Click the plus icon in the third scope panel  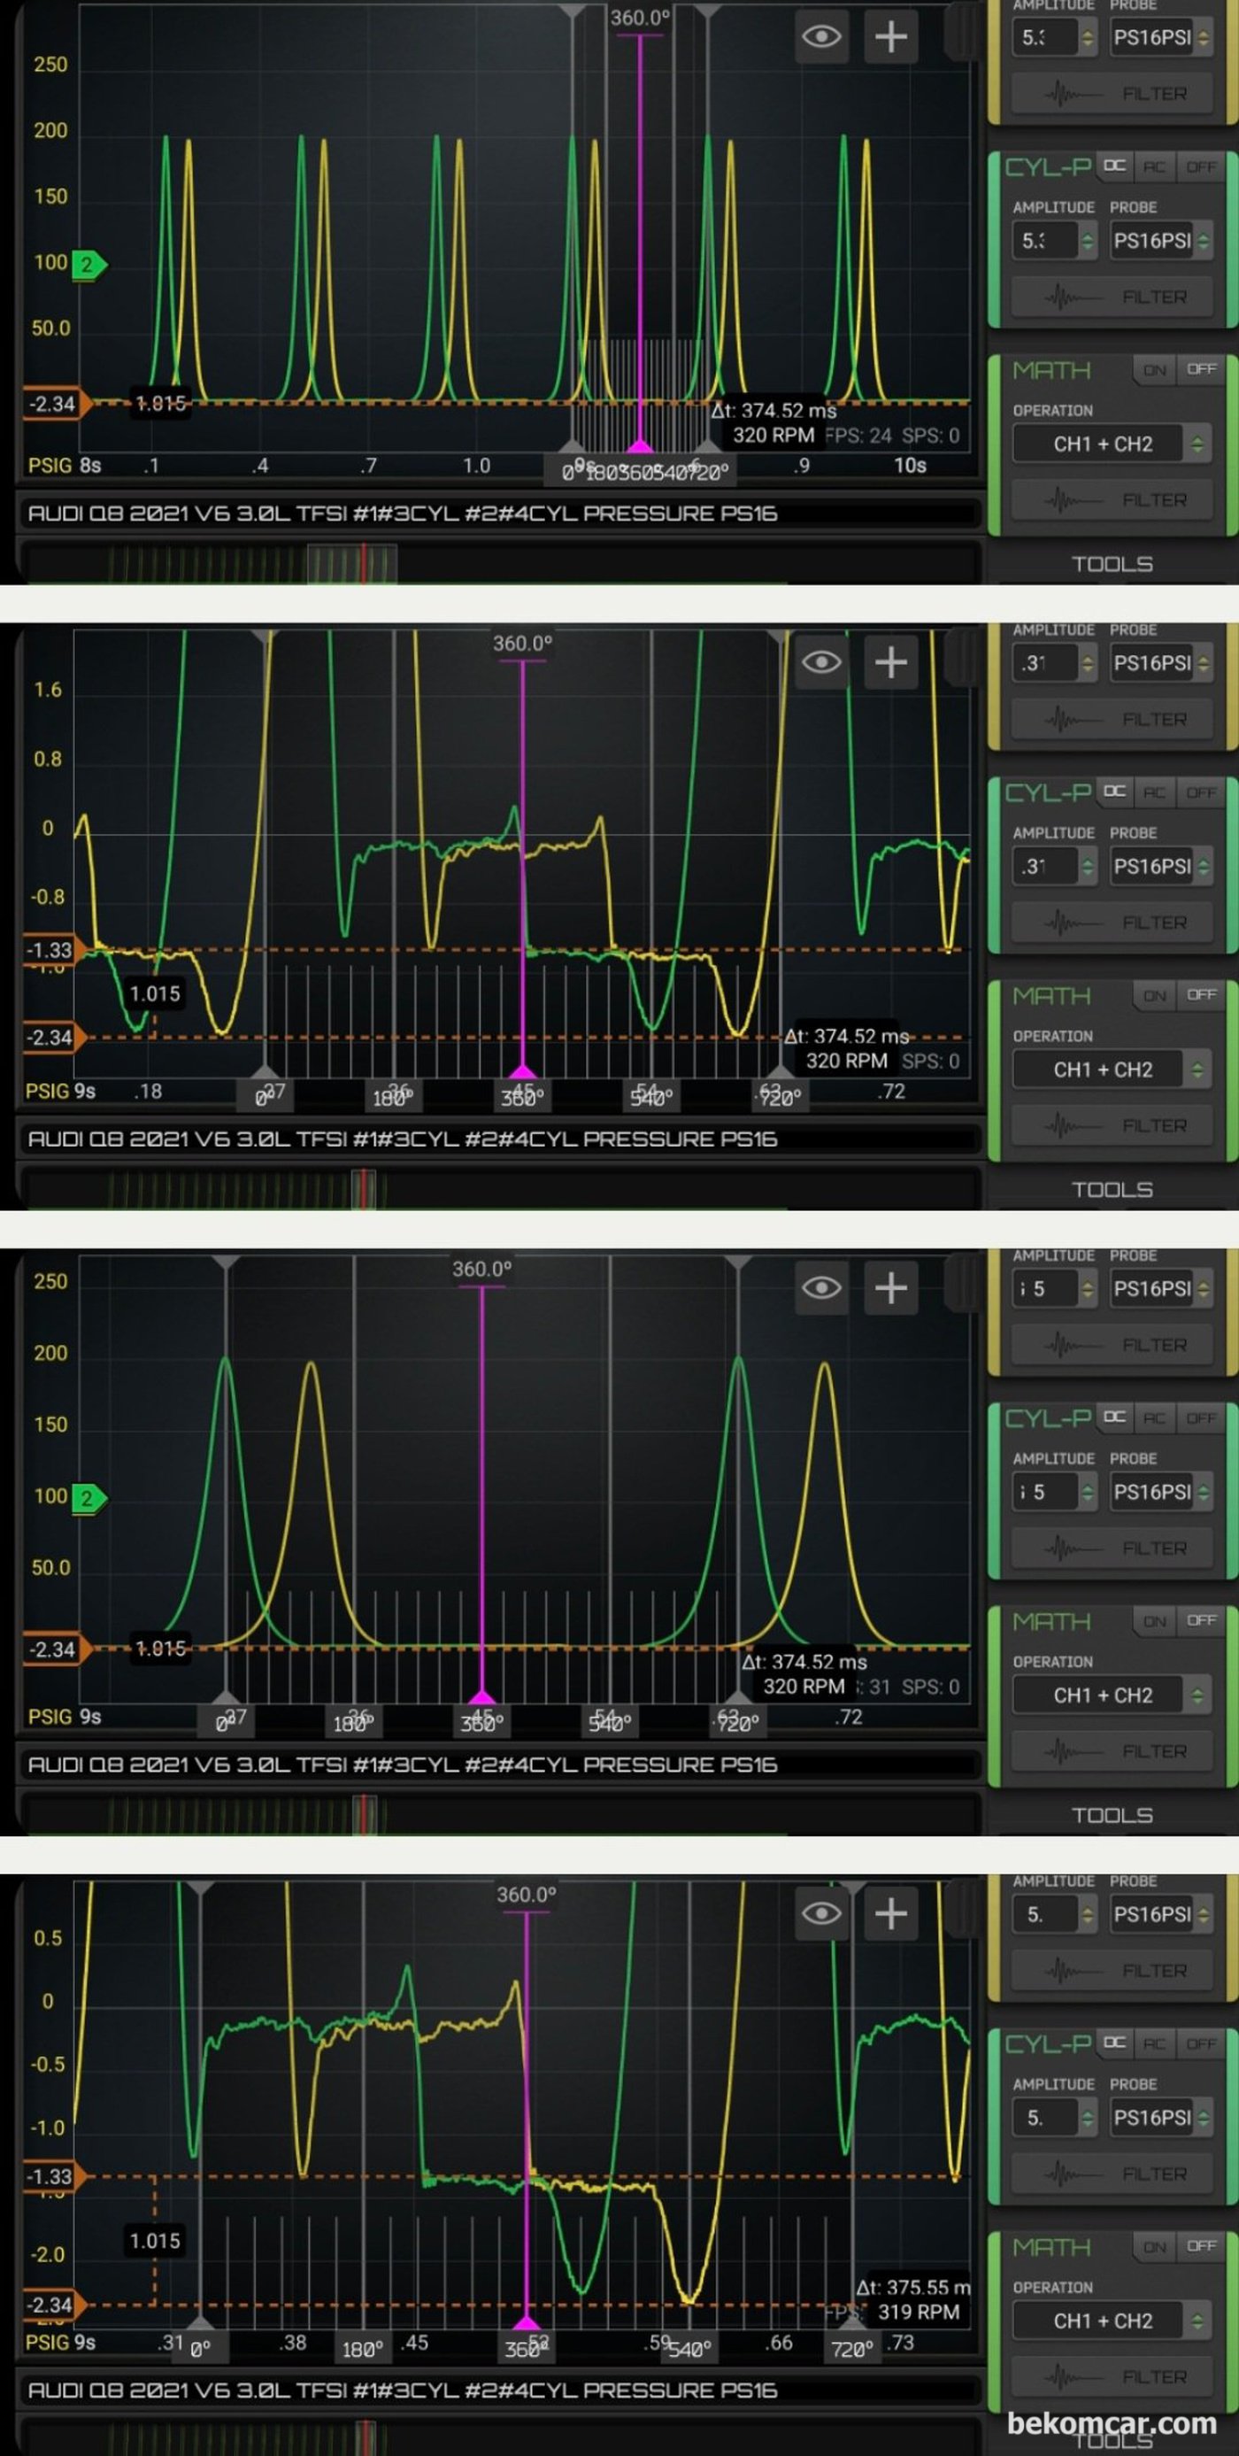click(891, 1288)
